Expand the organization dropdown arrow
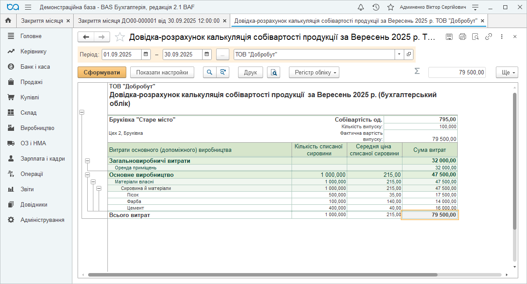 click(x=399, y=55)
